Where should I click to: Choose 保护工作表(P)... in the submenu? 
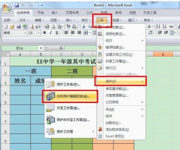[x=70, y=84]
